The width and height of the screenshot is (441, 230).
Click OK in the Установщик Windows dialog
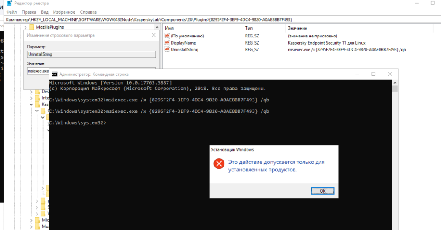point(322,191)
